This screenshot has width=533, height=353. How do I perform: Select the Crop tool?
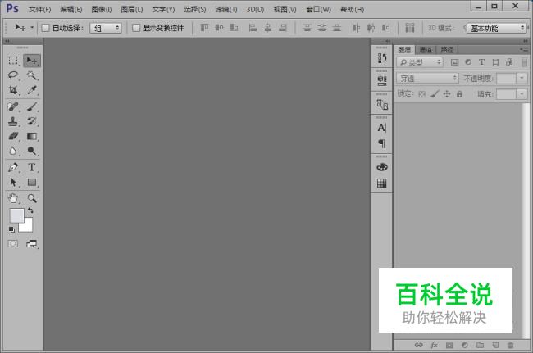point(13,90)
